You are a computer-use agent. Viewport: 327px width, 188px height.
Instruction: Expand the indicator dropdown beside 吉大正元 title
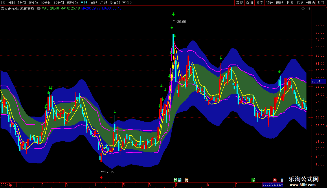click(39, 9)
